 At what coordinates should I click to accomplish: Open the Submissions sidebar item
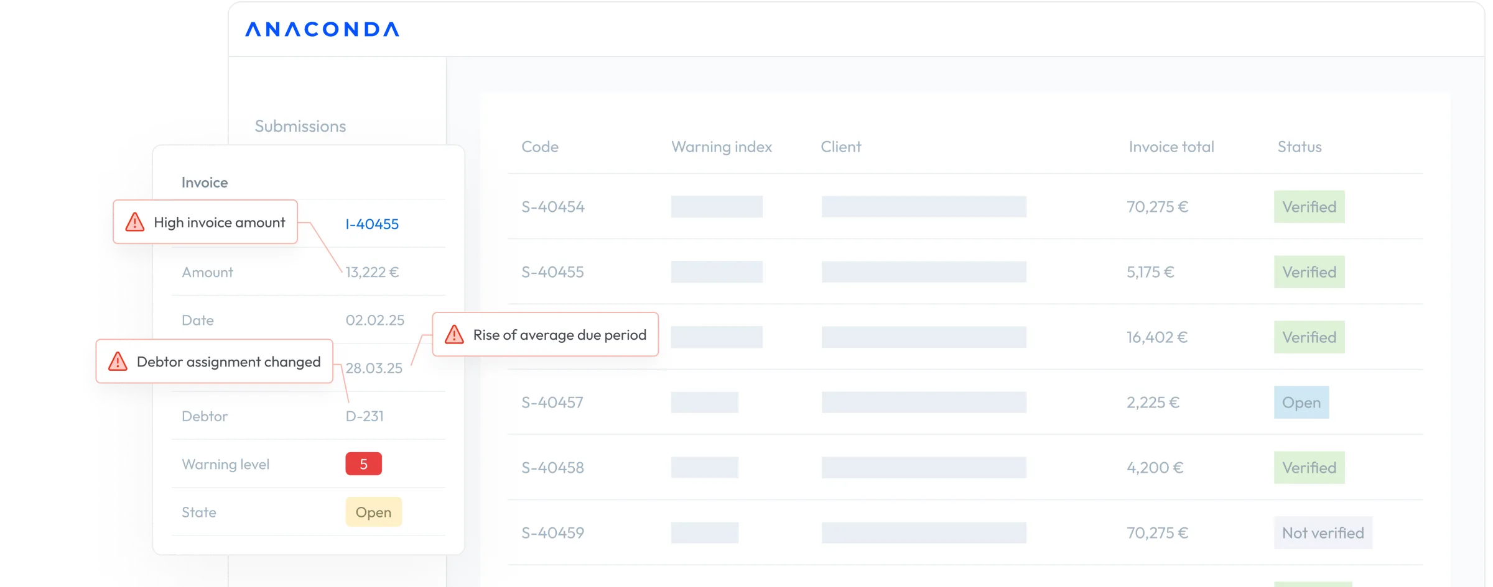300,126
